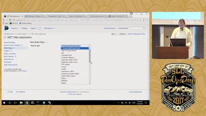Image resolution: width=206 pixels, height=116 pixels.
Task: Open Task View on the taskbar
Action: click(x=15, y=103)
